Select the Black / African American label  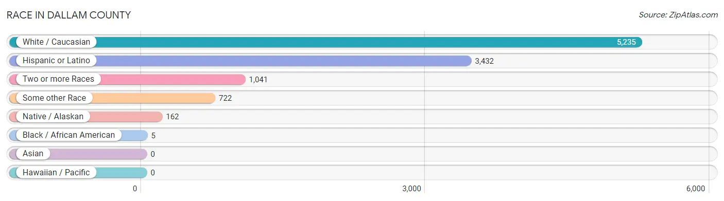tap(69, 135)
